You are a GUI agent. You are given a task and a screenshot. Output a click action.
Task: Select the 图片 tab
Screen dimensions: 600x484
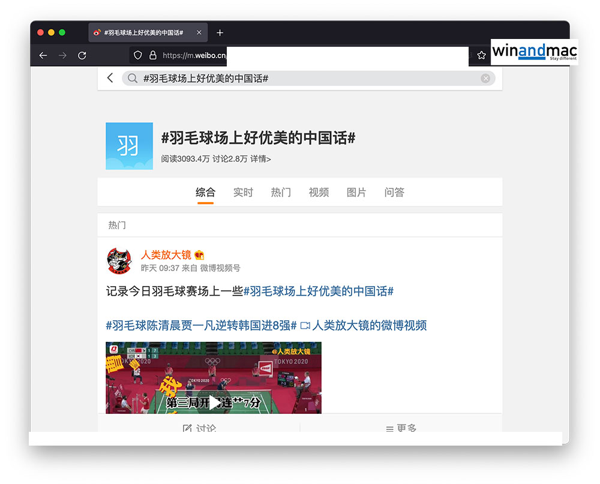pos(356,193)
